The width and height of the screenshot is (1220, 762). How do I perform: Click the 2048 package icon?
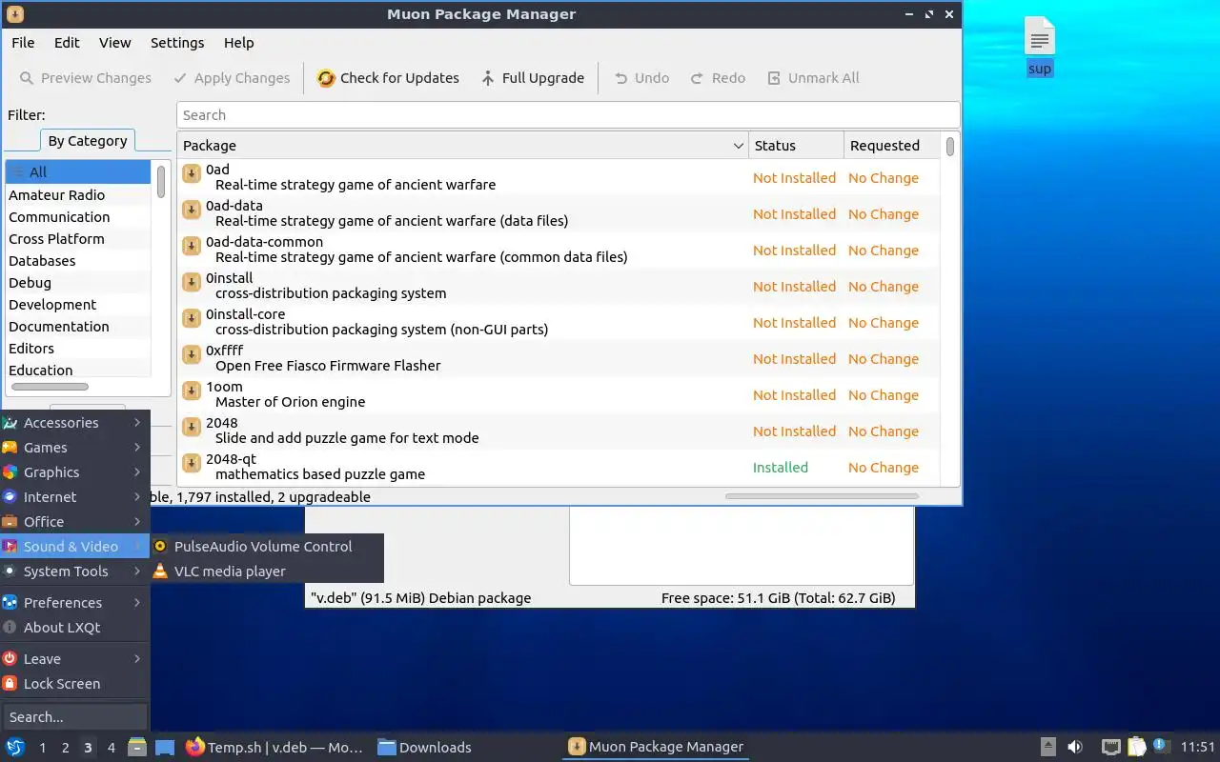(191, 426)
